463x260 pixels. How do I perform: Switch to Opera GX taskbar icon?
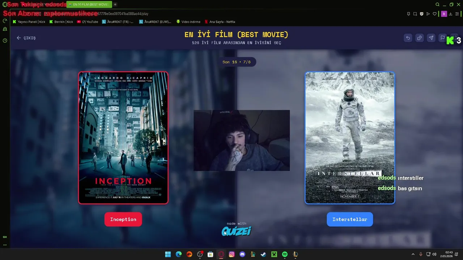pyautogui.click(x=221, y=254)
